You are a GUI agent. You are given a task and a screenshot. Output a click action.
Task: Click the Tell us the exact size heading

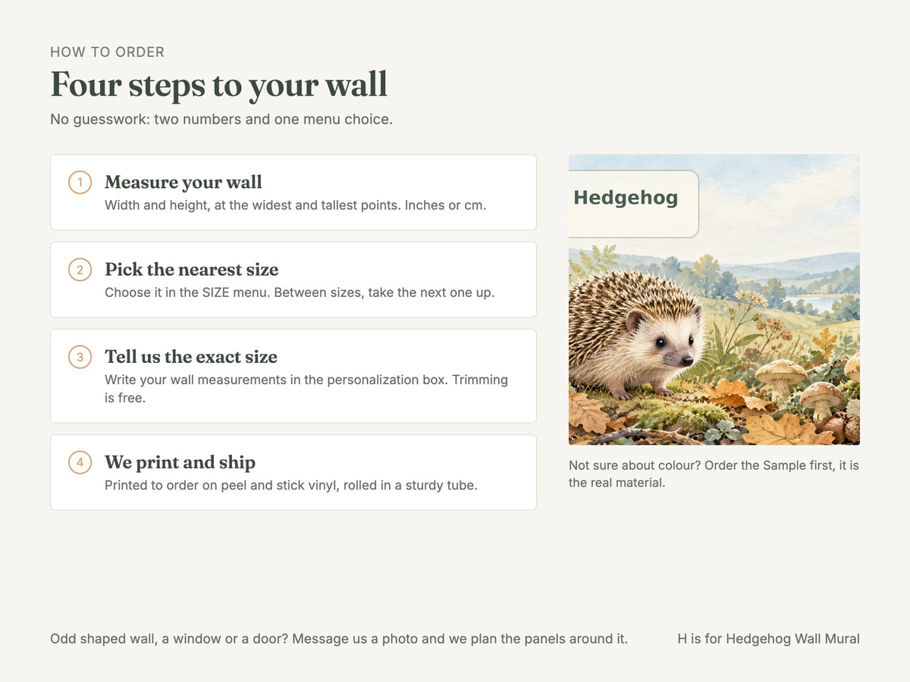coord(191,357)
